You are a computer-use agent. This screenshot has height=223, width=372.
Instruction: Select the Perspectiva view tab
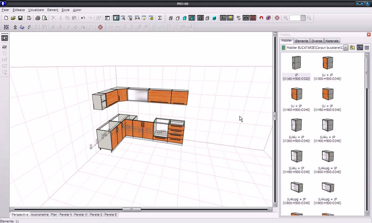pyautogui.click(x=20, y=215)
